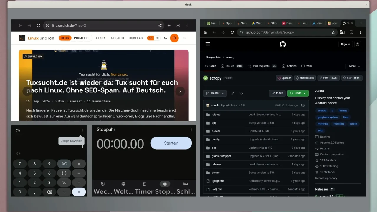Open the gradle/wrapper folder
Image resolution: width=377 pixels, height=212 pixels.
(221, 156)
